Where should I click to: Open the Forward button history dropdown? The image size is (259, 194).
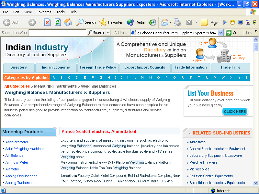coord(39,22)
